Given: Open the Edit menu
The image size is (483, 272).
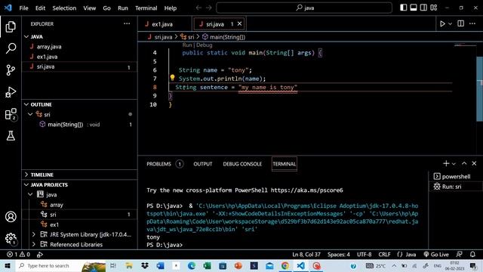Looking at the screenshot, I should tap(40, 8).
